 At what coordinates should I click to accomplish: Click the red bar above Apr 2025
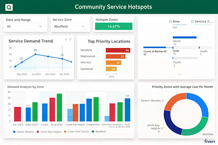(18, 114)
